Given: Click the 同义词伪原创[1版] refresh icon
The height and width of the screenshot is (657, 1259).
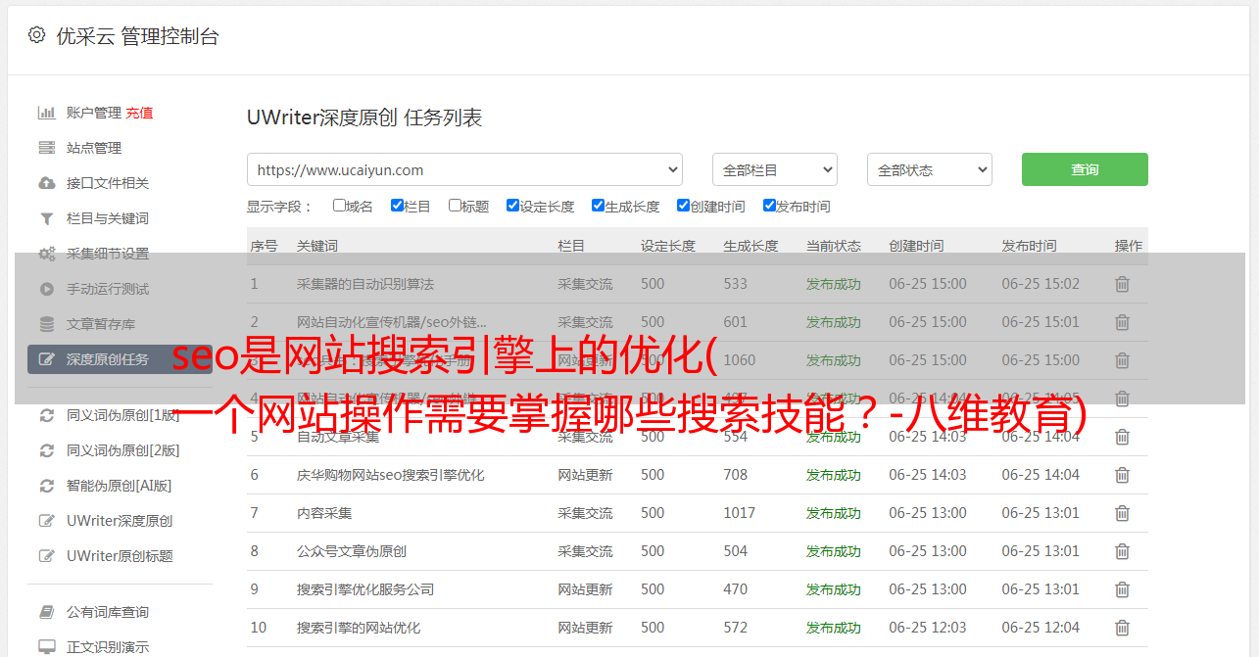Looking at the screenshot, I should [x=46, y=415].
